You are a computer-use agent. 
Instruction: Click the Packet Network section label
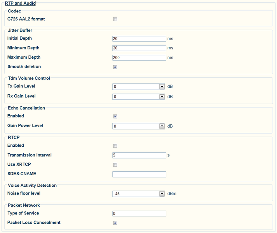coord(24,205)
